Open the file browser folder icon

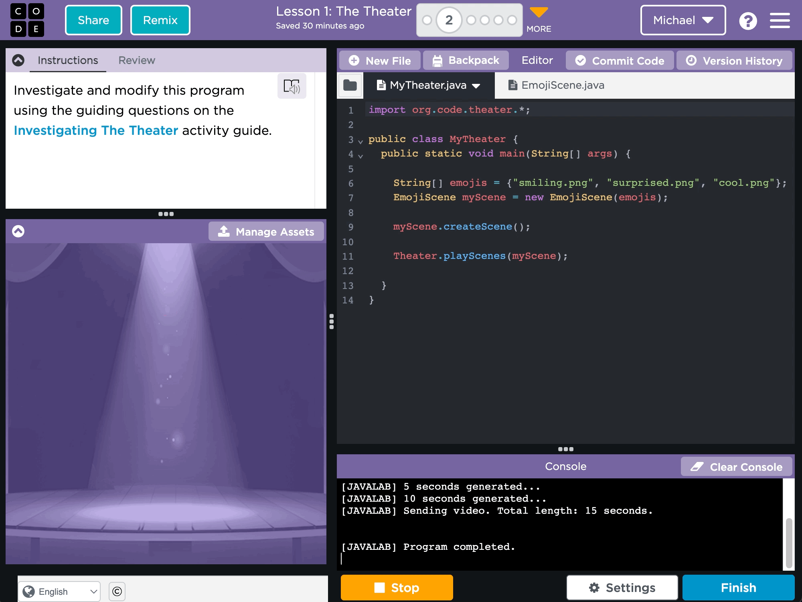coord(350,85)
